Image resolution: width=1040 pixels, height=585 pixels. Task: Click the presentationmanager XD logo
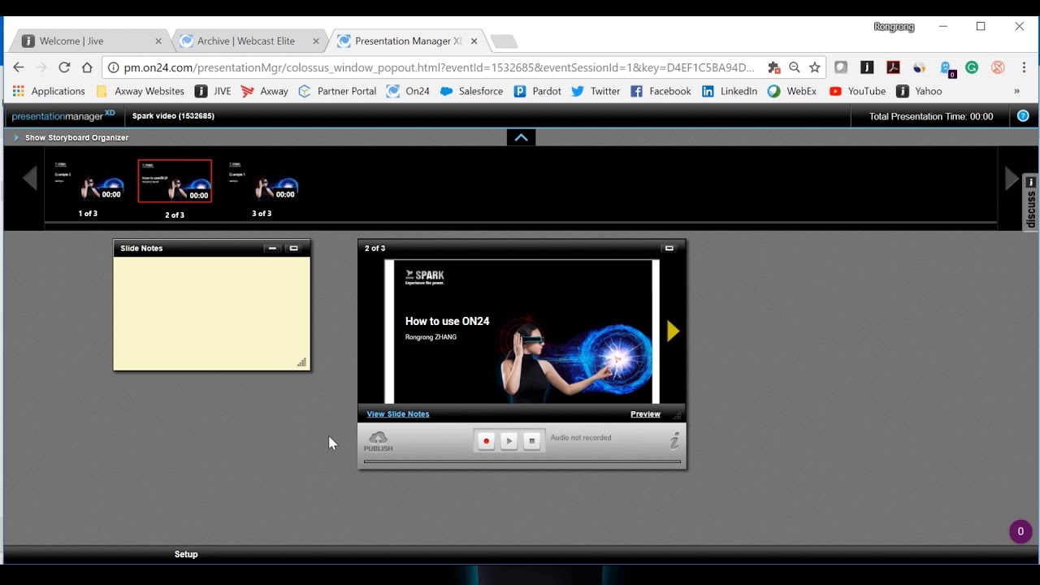coord(63,116)
